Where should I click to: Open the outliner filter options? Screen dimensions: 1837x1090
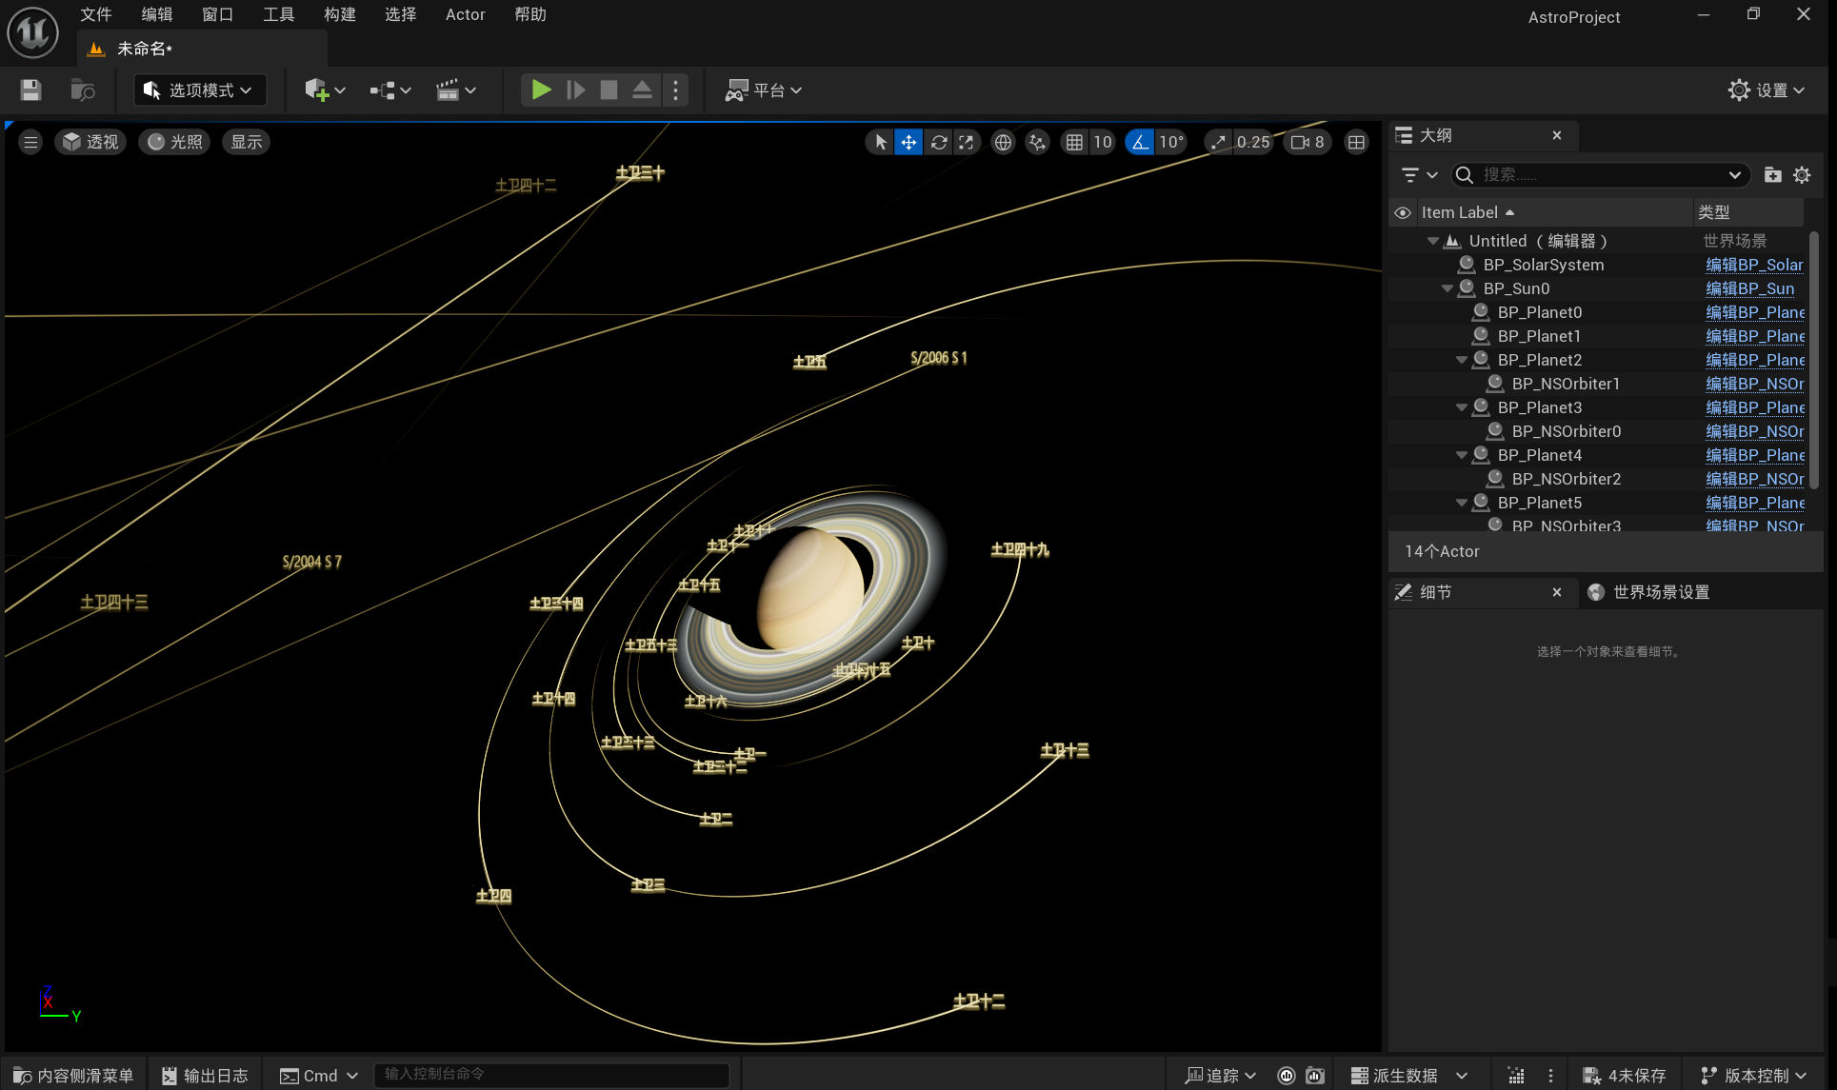pyautogui.click(x=1418, y=175)
